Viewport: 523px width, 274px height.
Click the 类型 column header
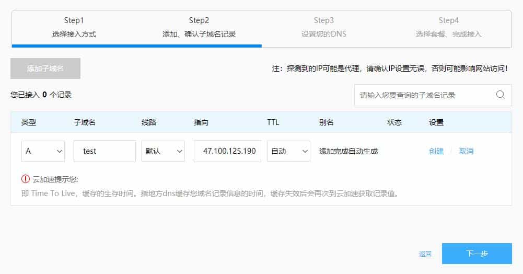[29, 122]
